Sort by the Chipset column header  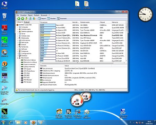coord(105,22)
